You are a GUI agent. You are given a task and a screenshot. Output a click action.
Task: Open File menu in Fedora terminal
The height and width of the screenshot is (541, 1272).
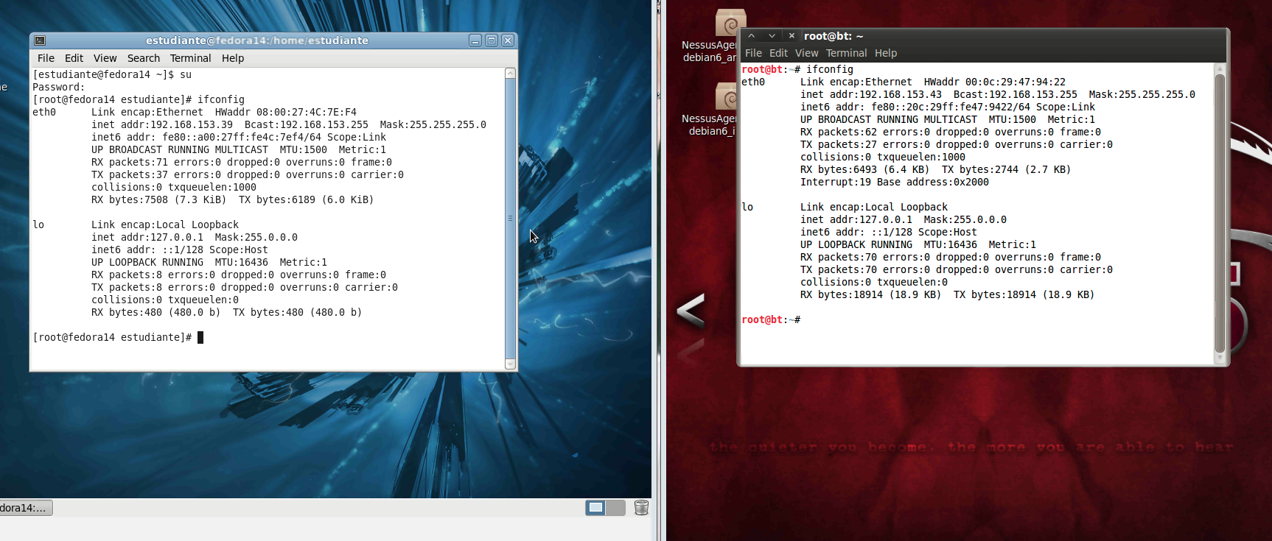coord(46,58)
